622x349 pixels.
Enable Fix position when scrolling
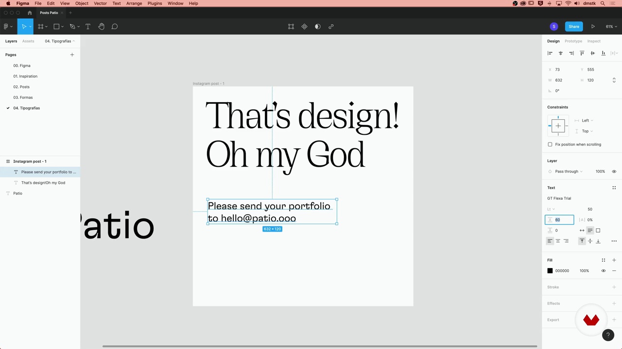click(550, 144)
